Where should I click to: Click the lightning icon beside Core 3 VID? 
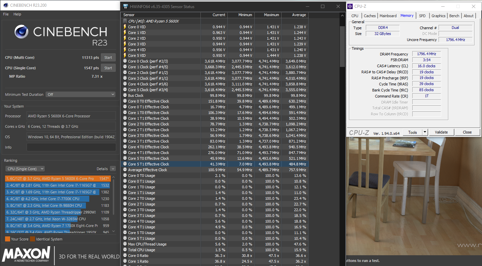125,44
